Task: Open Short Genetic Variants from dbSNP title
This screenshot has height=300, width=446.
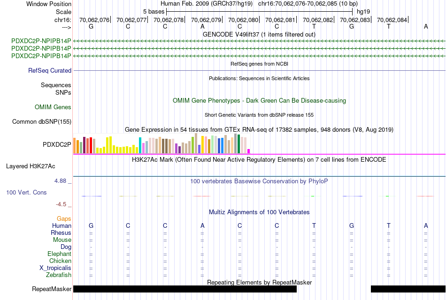Action: [259, 115]
